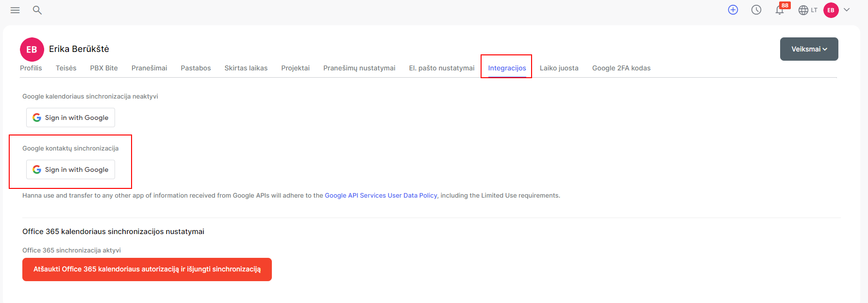Go to the Pastabos tab
868x303 pixels.
196,68
